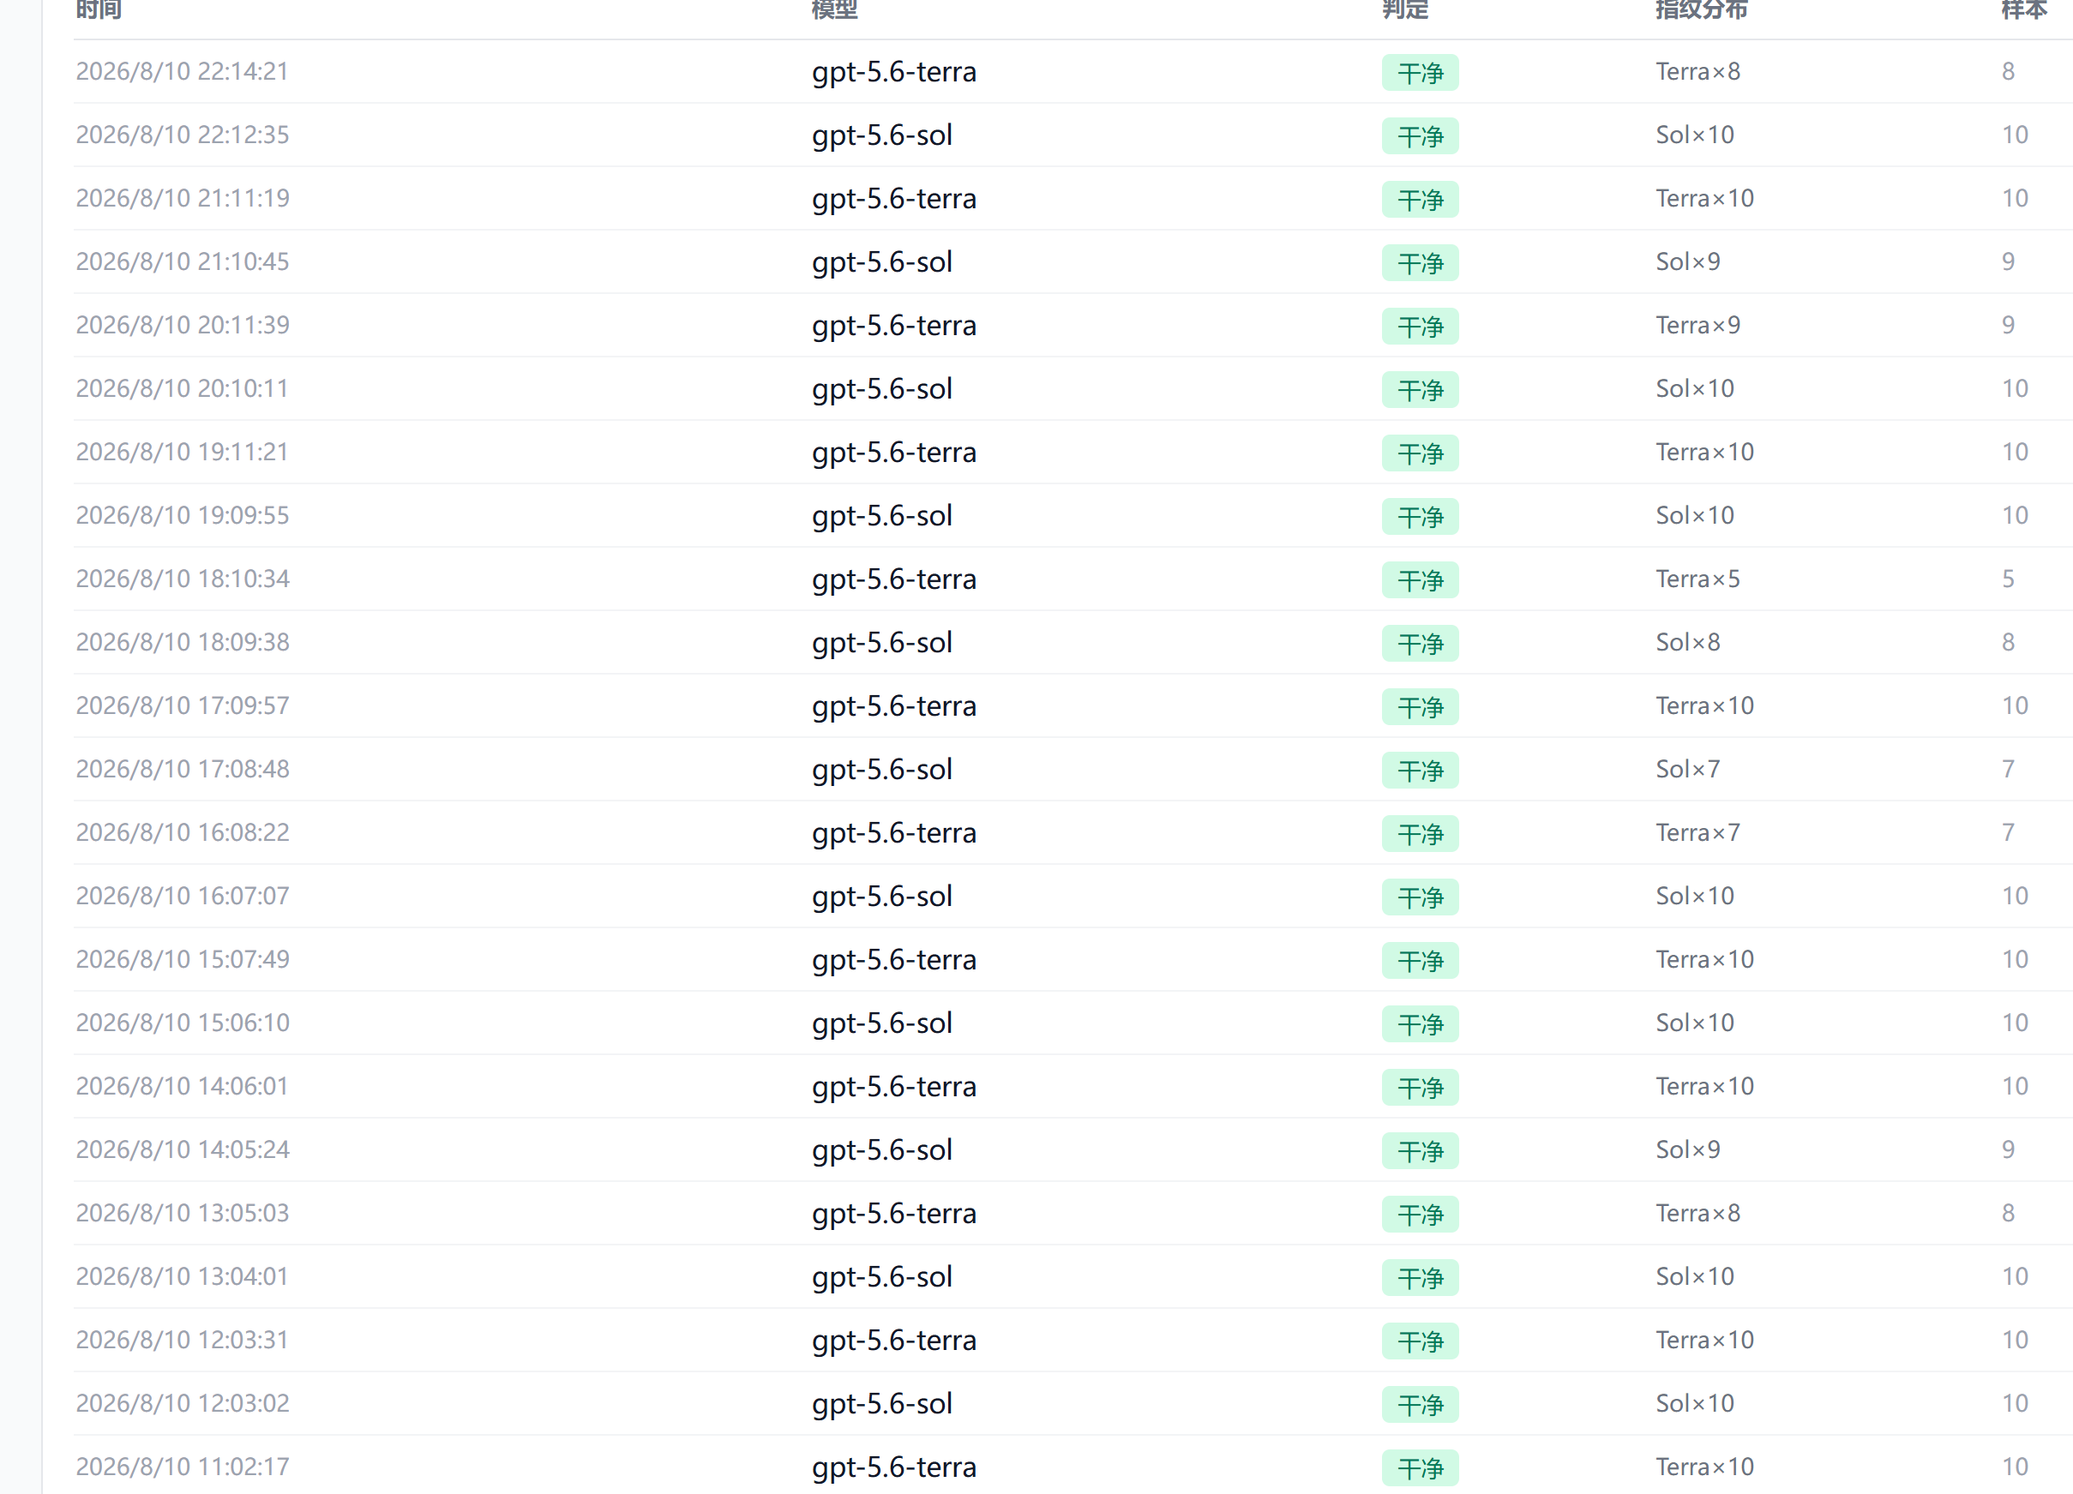Click the 干净 badge in the 18:09:38 row
The height and width of the screenshot is (1494, 2073).
pos(1420,644)
